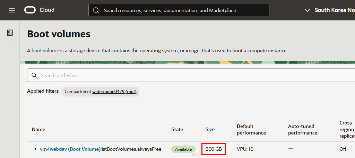Expand the vm4webdav boot volume row
The width and height of the screenshot is (355, 158).
coord(35,149)
